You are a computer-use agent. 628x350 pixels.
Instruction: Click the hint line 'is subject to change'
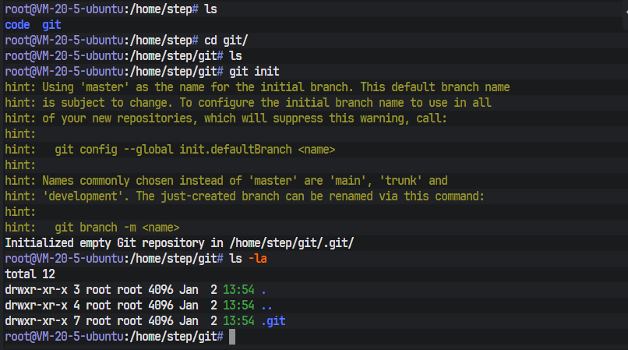point(248,103)
